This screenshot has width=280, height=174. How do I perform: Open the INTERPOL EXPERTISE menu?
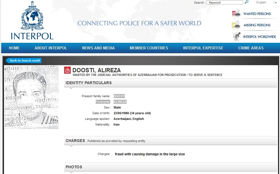203,48
